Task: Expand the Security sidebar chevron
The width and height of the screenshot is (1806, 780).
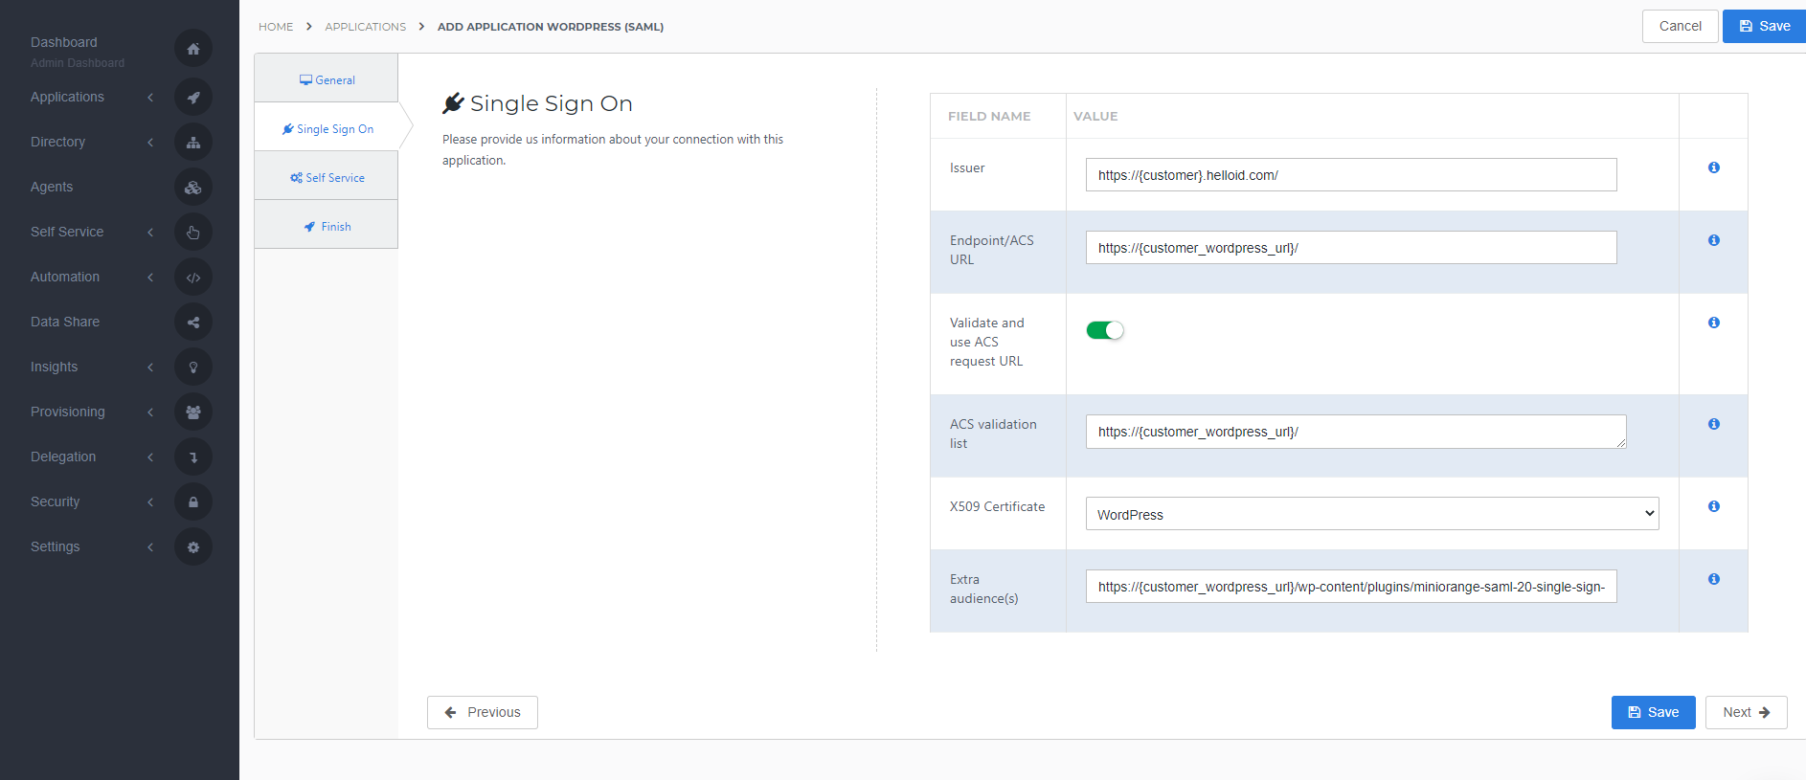Action: point(150,501)
